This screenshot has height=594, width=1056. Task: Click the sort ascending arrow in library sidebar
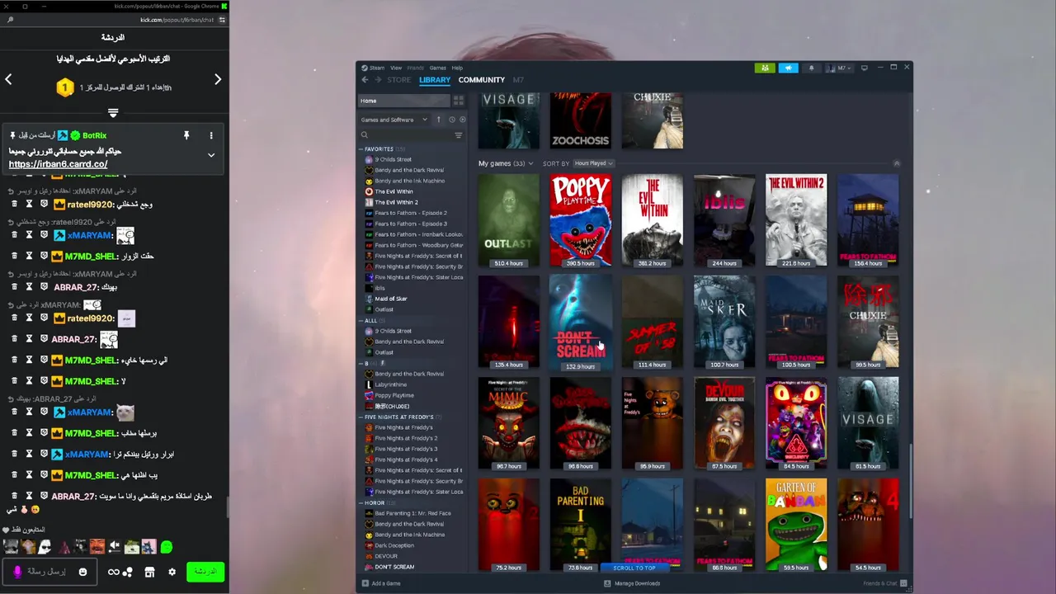[438, 120]
